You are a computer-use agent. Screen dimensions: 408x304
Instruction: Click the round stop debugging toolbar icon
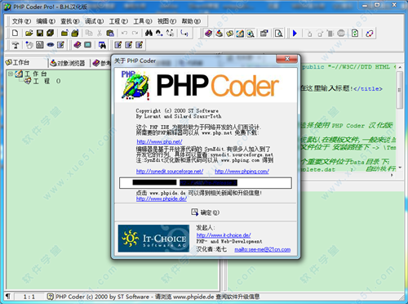(x=341, y=34)
